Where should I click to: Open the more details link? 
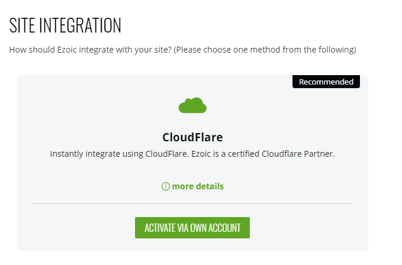pyautogui.click(x=198, y=186)
